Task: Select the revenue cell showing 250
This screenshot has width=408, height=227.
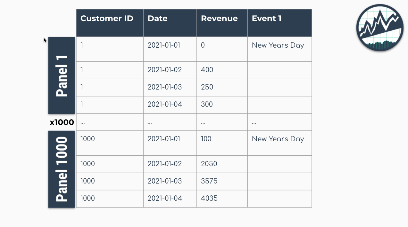Action: pos(207,87)
